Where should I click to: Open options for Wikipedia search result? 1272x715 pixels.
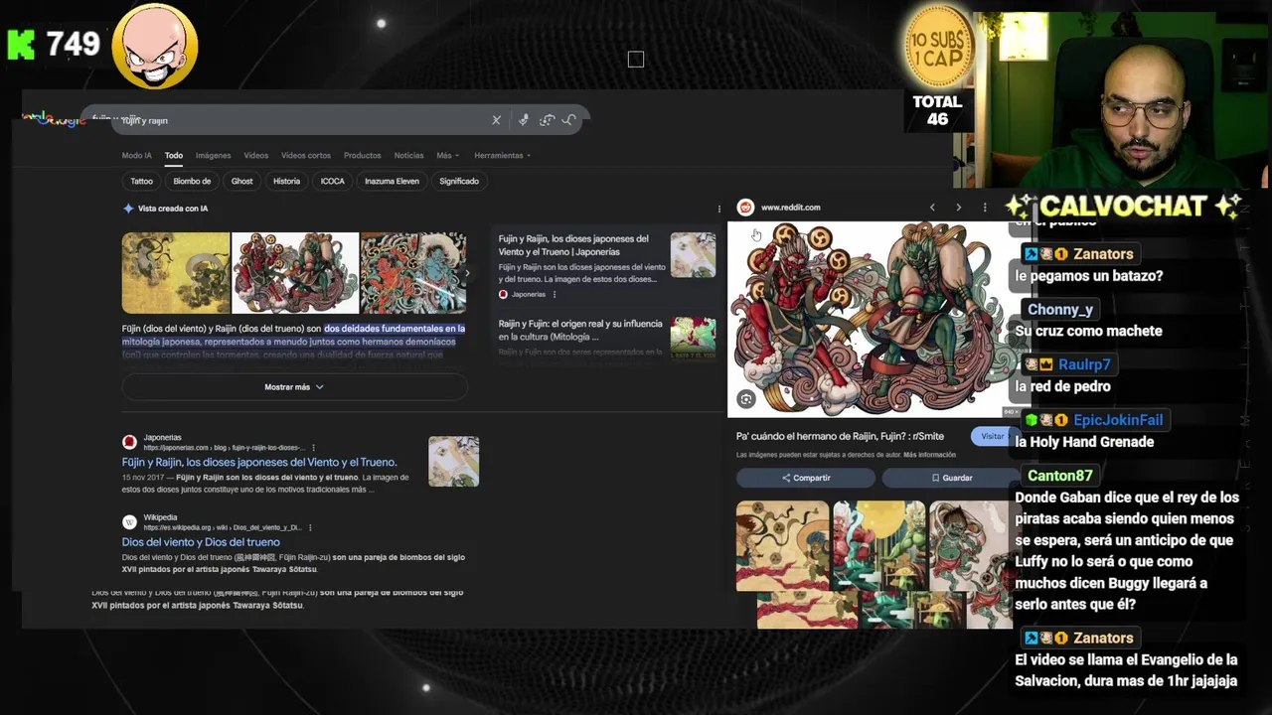tap(310, 528)
